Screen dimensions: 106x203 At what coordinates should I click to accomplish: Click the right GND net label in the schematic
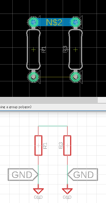pos(82,174)
